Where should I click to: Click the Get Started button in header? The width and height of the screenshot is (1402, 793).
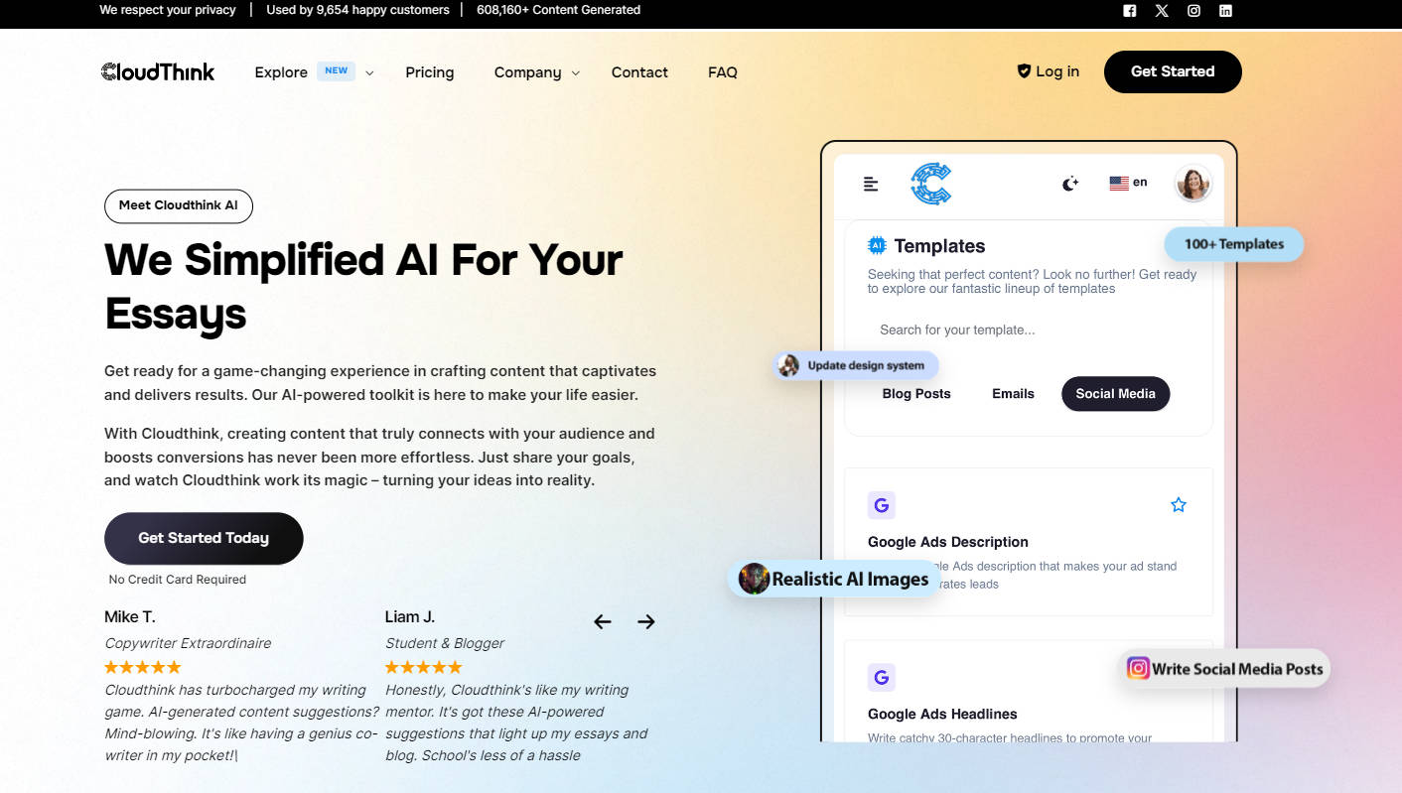click(1173, 71)
